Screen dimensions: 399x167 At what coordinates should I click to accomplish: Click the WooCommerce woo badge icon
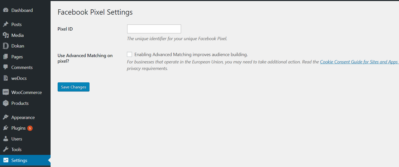tap(6, 92)
